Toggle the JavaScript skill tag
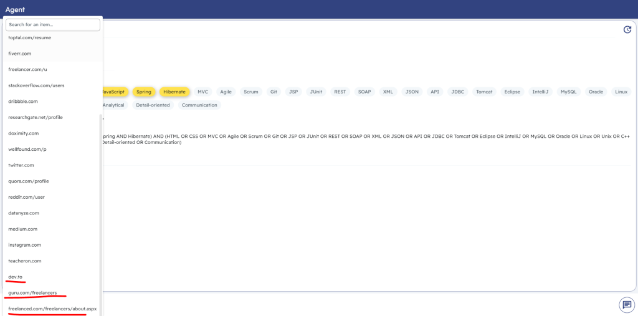638x316 pixels. pyautogui.click(x=114, y=92)
